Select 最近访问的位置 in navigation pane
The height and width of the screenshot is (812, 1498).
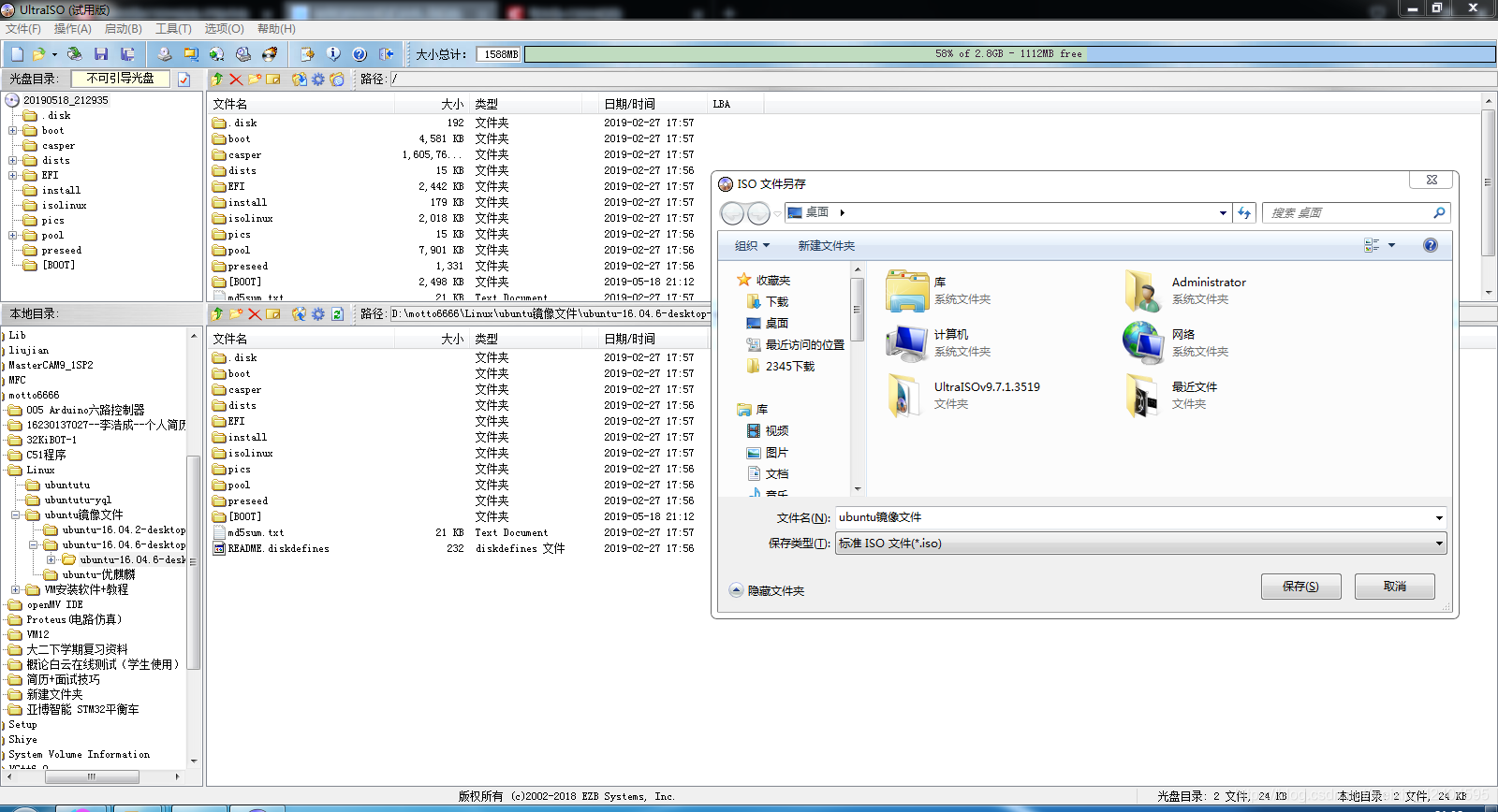796,345
